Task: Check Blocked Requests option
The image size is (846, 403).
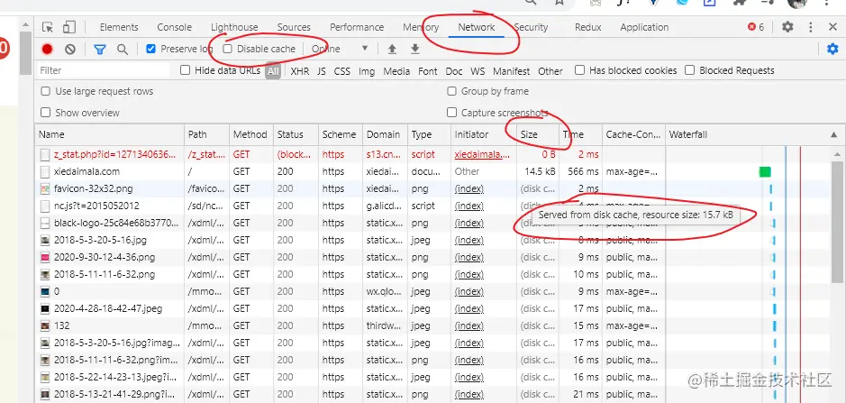Action: (x=689, y=70)
